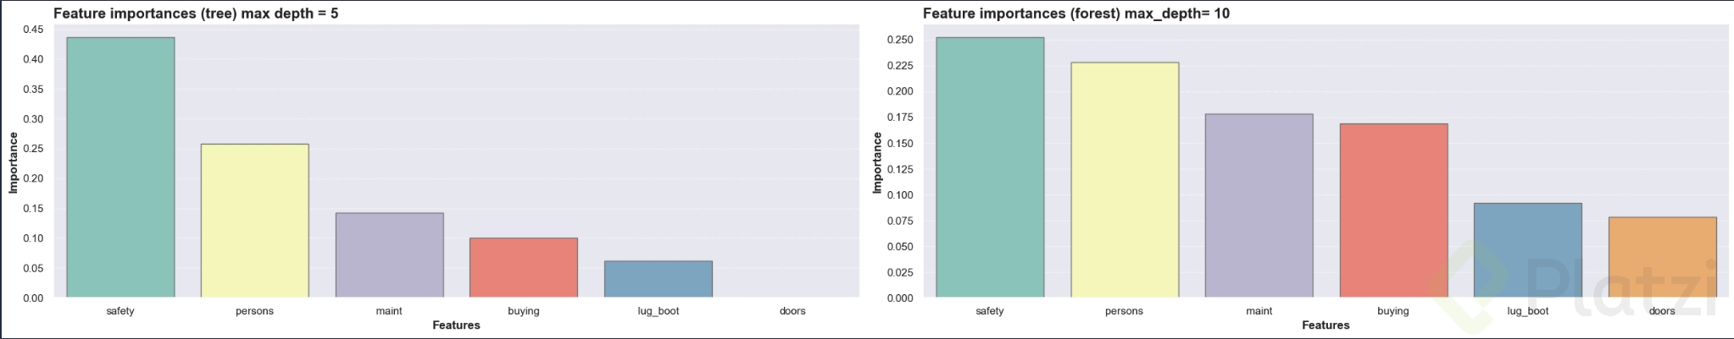Click the 0.250 tick on forest chart axis
The width and height of the screenshot is (1734, 339).
[900, 40]
